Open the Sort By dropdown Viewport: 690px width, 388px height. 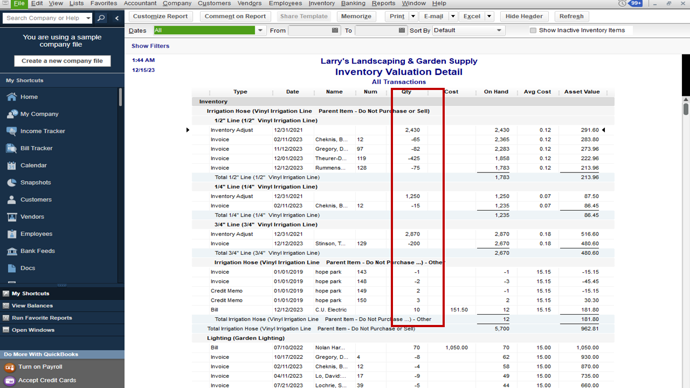[499, 30]
